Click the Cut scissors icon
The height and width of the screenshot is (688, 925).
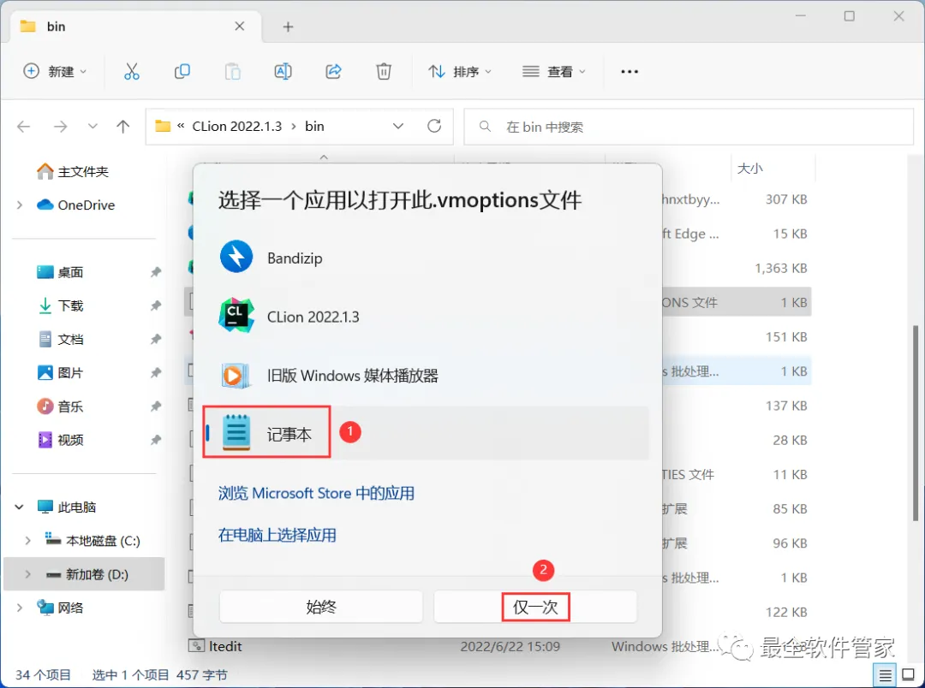tap(132, 71)
